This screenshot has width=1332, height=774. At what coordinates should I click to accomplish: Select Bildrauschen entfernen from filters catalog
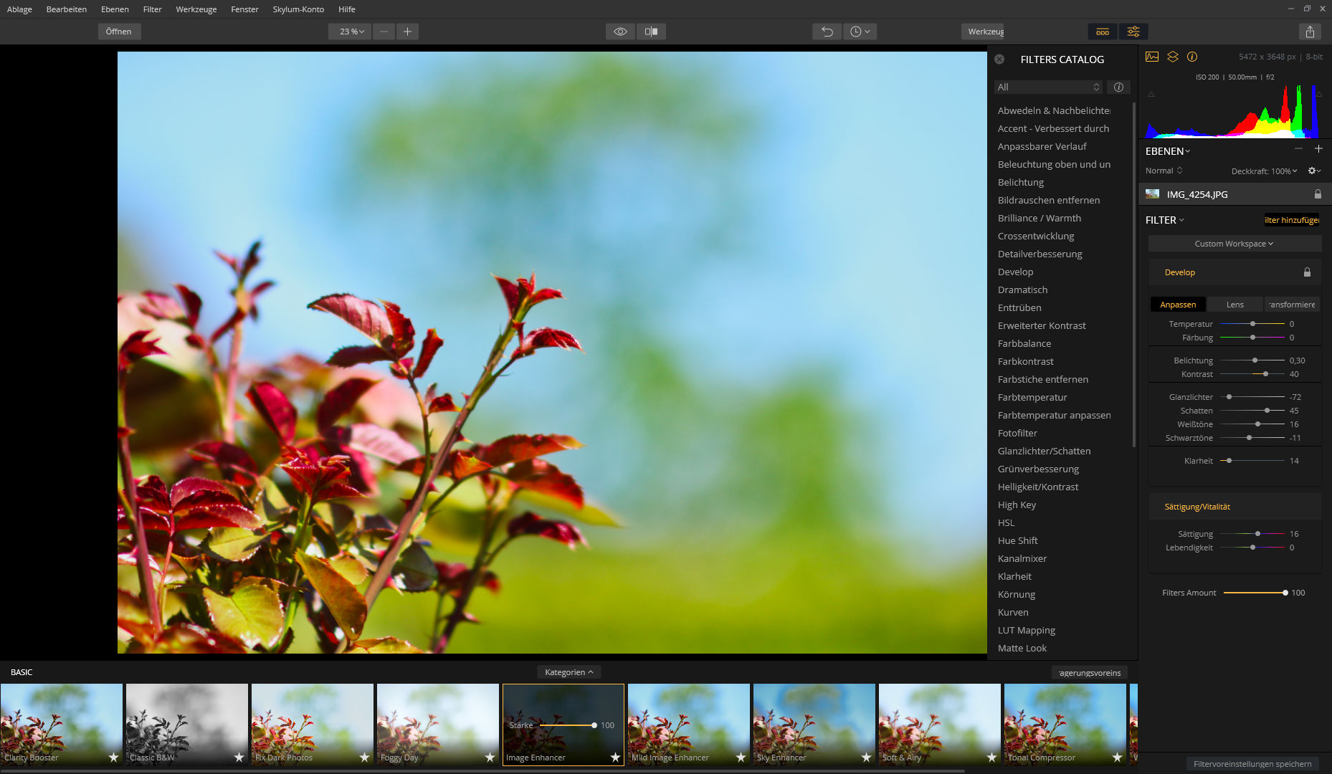[1049, 200]
